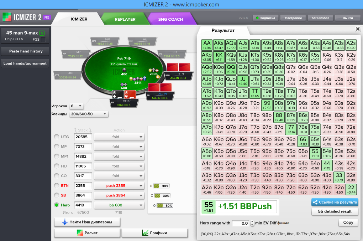The height and width of the screenshot is (241, 363).
Task: Click the ICMIZER 2 logo icon
Action: point(7,17)
